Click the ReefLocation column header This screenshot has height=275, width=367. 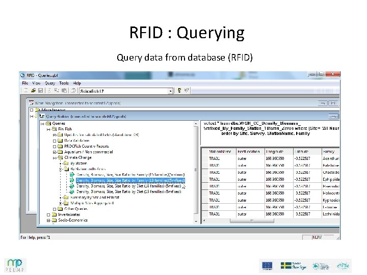[x=250, y=152]
